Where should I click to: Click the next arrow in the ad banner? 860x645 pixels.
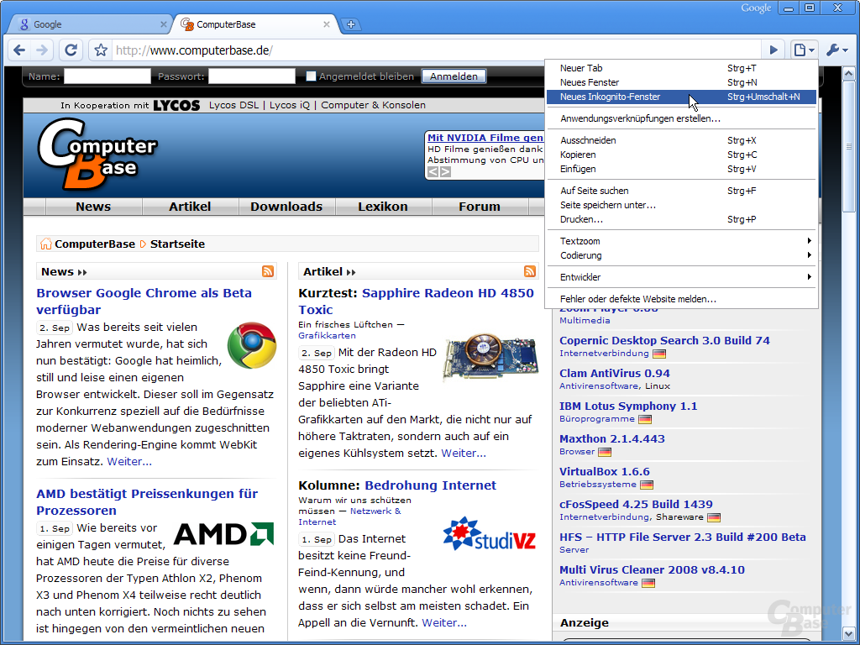445,171
